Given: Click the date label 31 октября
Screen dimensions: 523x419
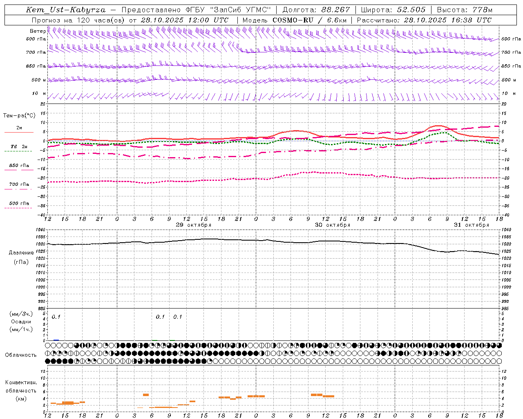Looking at the screenshot, I should [x=472, y=225].
